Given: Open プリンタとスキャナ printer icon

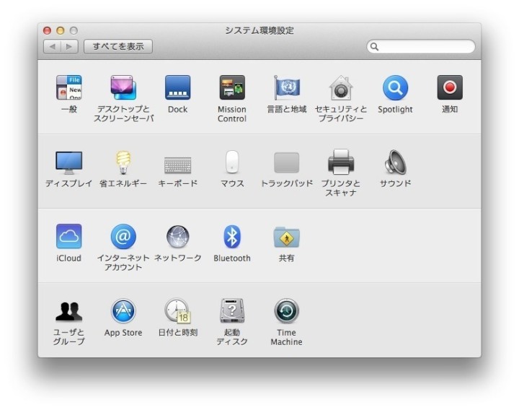Looking at the screenshot, I should tap(341, 162).
